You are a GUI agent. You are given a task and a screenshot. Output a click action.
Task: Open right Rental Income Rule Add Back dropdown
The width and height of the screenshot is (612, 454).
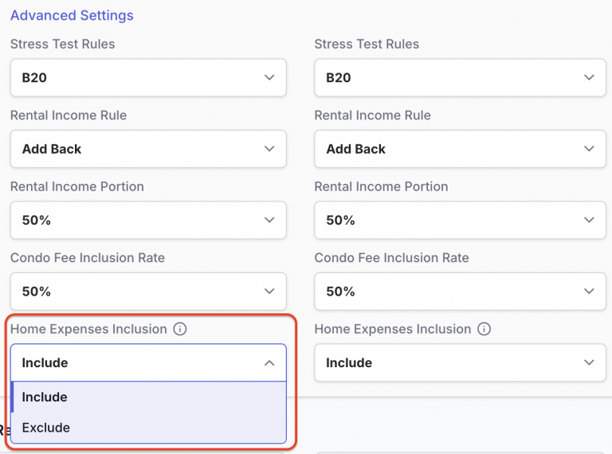click(x=460, y=149)
